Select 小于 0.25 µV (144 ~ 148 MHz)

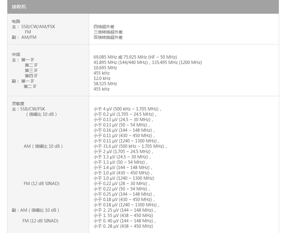click(x=124, y=194)
